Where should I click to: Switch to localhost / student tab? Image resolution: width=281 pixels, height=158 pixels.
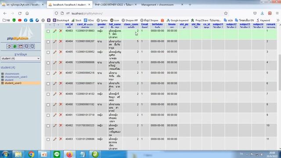[x=70, y=5]
